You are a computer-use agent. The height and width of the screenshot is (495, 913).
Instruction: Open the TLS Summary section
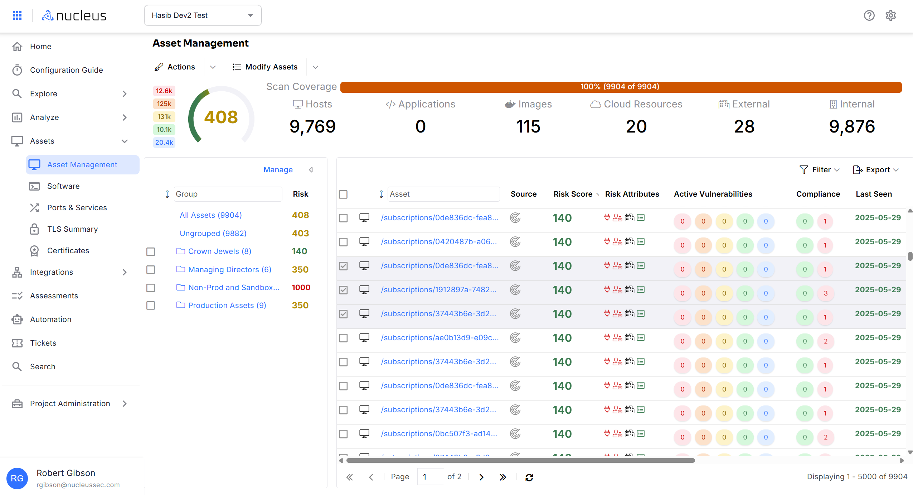[x=72, y=229]
